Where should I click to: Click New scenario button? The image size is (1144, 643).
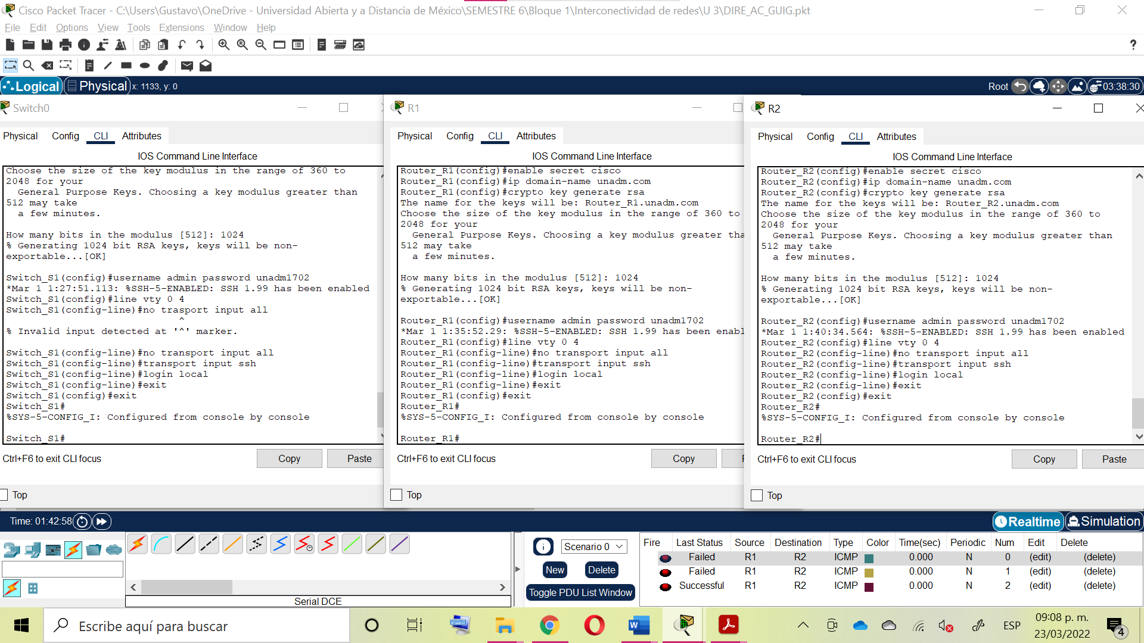click(x=555, y=570)
